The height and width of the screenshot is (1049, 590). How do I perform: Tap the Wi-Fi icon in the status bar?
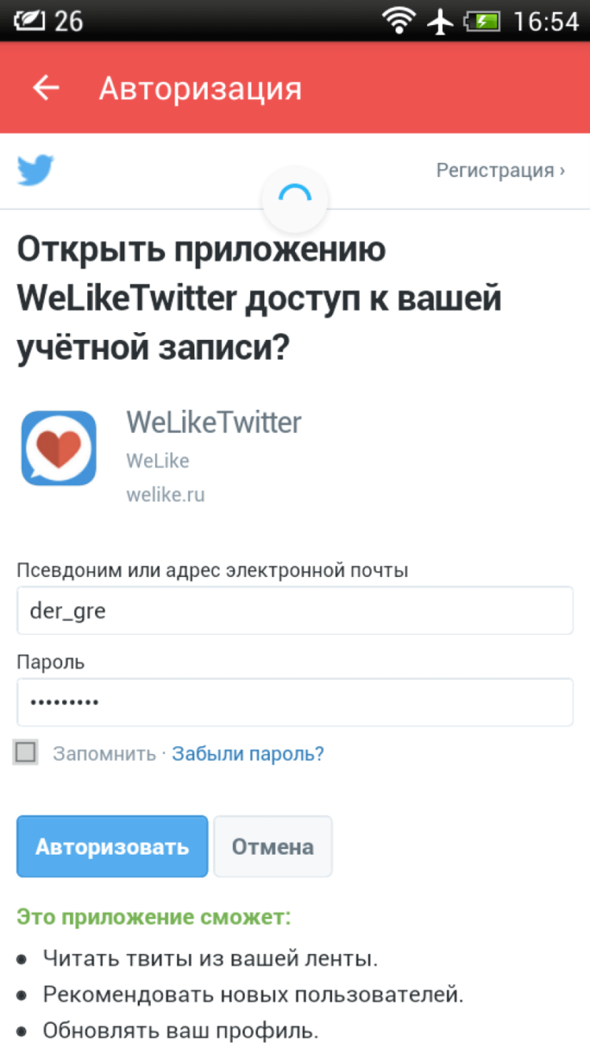pos(400,20)
